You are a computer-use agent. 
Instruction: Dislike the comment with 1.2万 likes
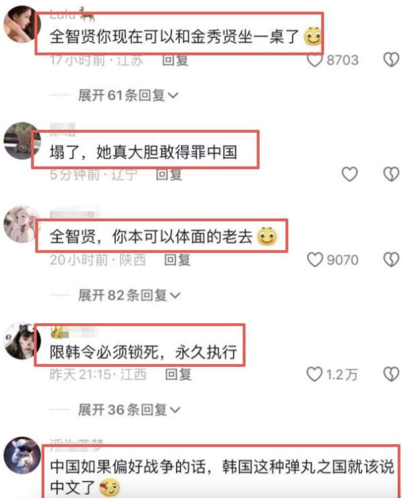click(391, 375)
